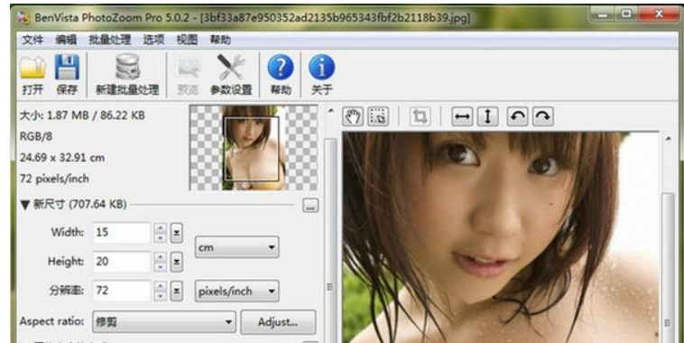Click the Width input field
The image size is (684, 343).
(121, 233)
